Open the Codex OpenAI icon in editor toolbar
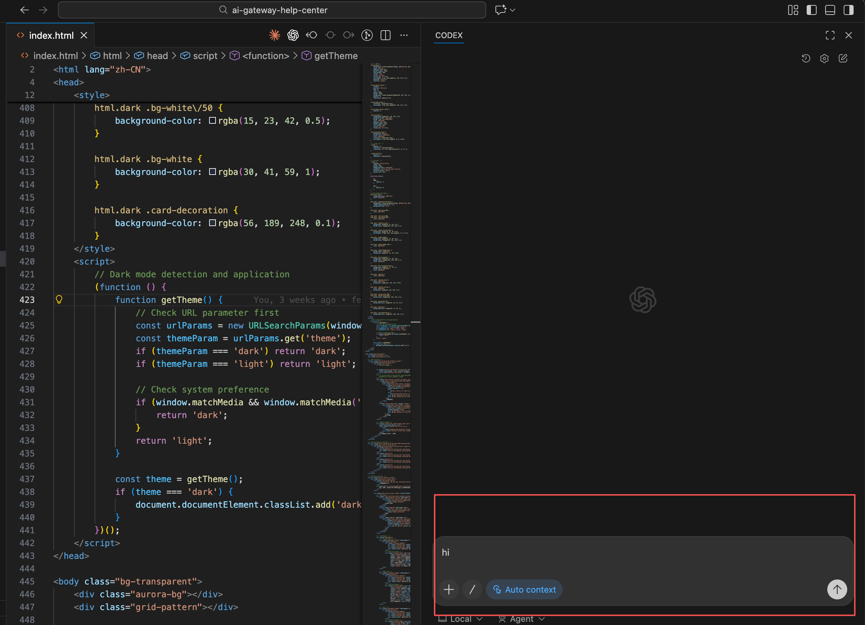The image size is (865, 625). pyautogui.click(x=293, y=35)
